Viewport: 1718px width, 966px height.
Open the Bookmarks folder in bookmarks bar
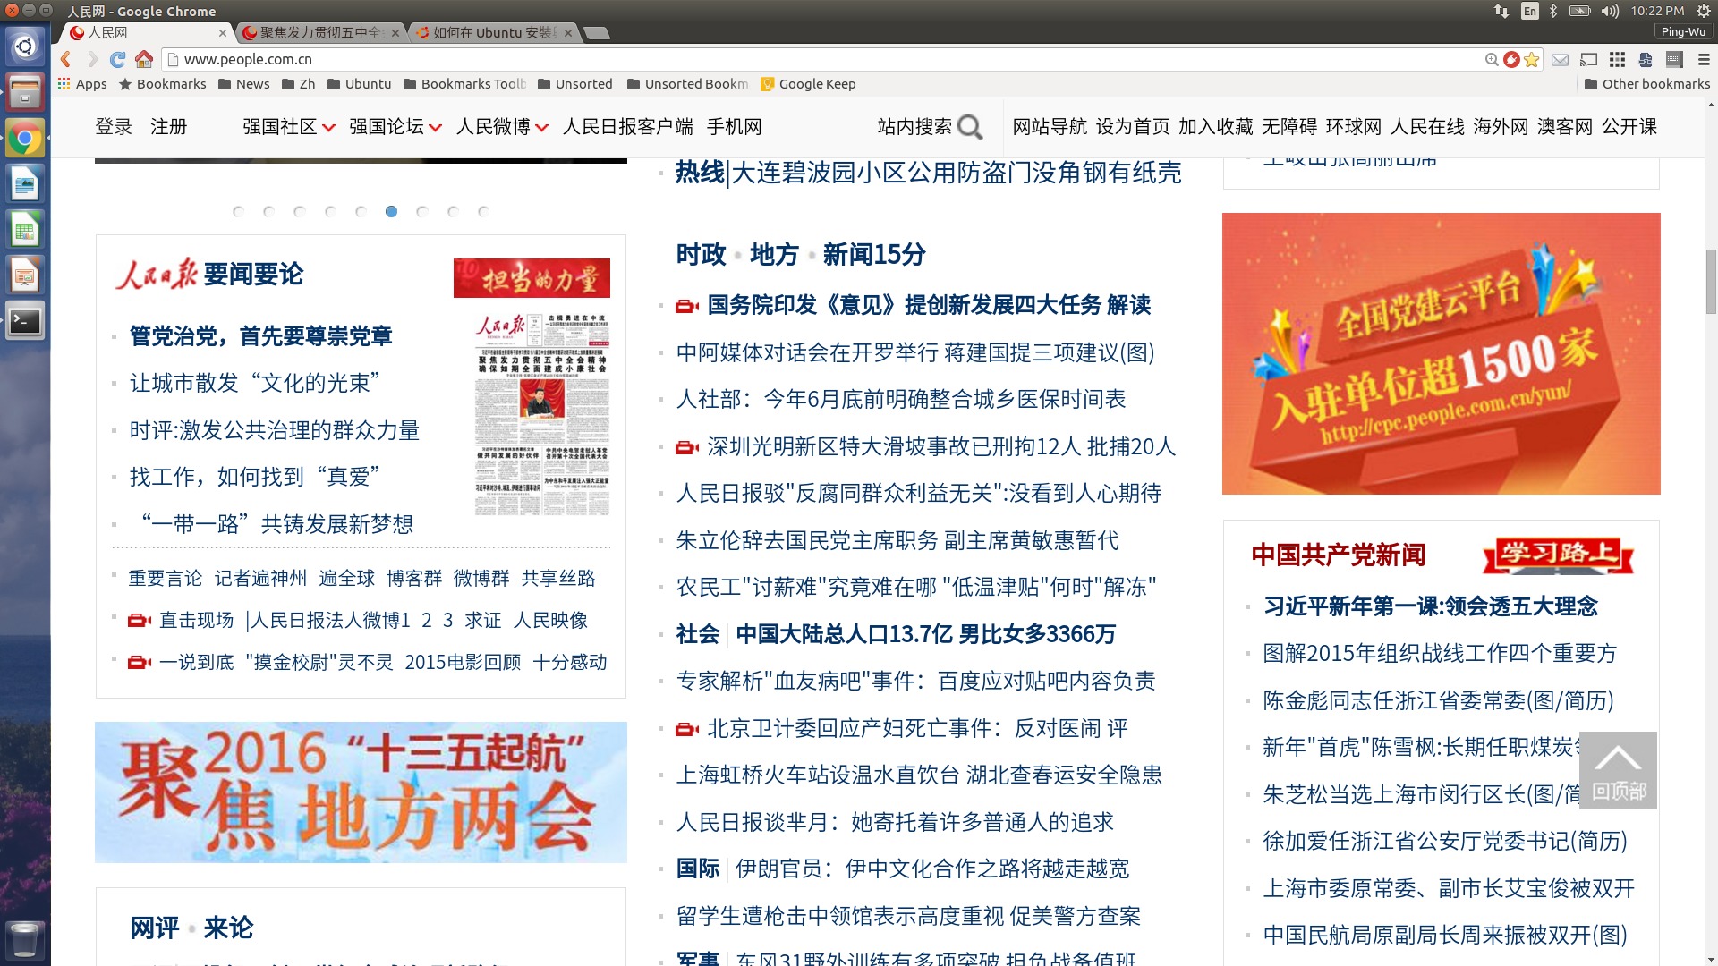point(162,84)
